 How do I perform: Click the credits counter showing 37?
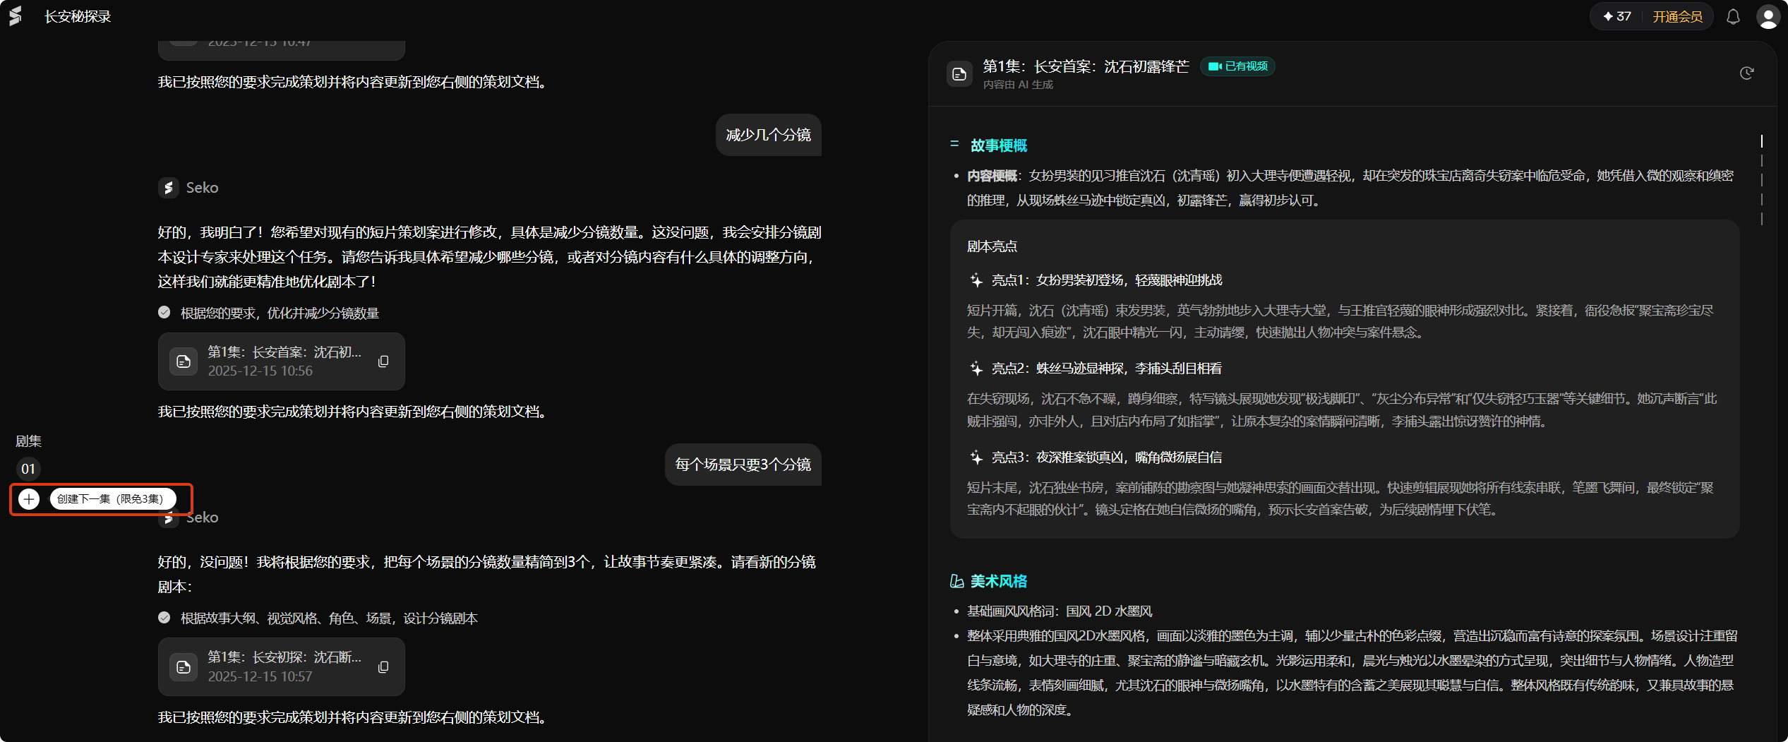1617,17
